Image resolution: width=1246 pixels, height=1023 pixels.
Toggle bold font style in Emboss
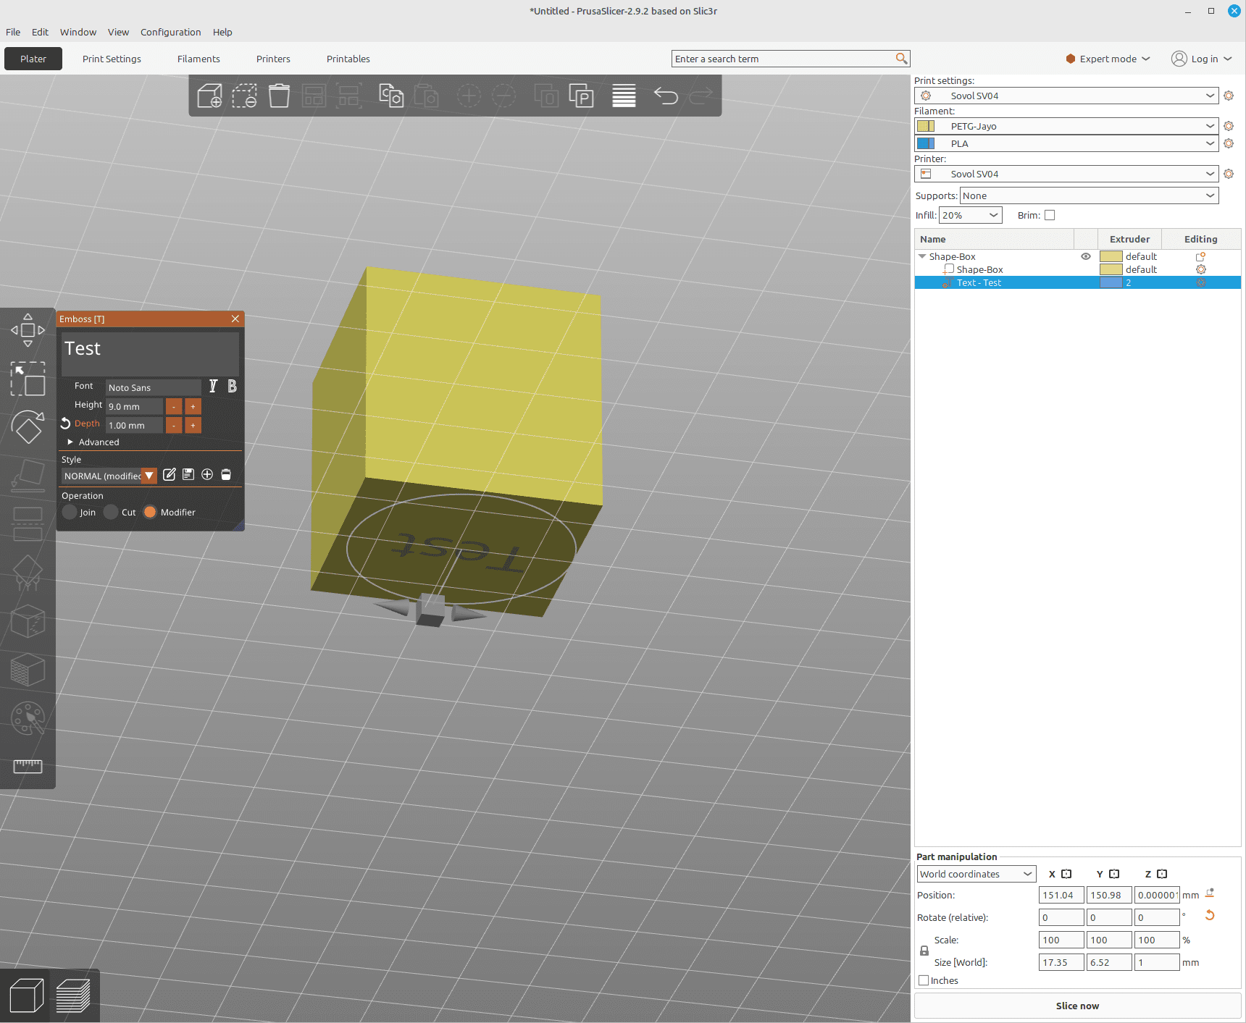[232, 386]
